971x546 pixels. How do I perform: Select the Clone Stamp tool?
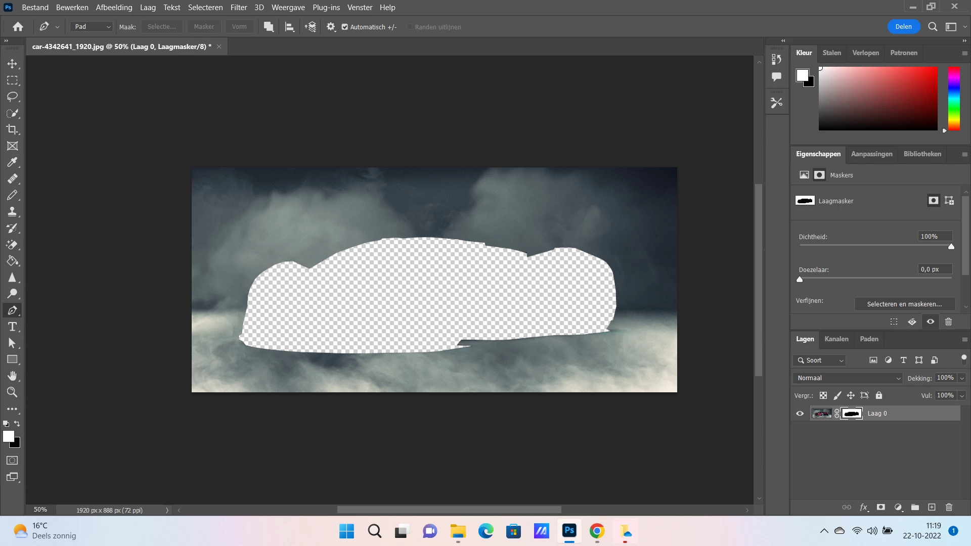12,212
